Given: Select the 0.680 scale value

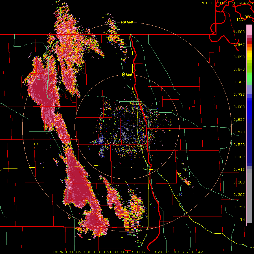Looking at the screenshot, I should (239, 107).
